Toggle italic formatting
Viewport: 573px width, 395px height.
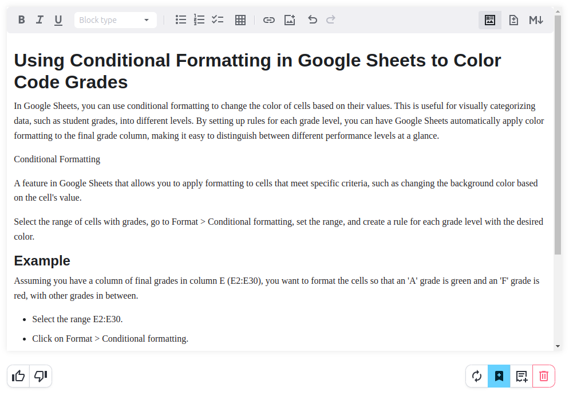pos(40,19)
